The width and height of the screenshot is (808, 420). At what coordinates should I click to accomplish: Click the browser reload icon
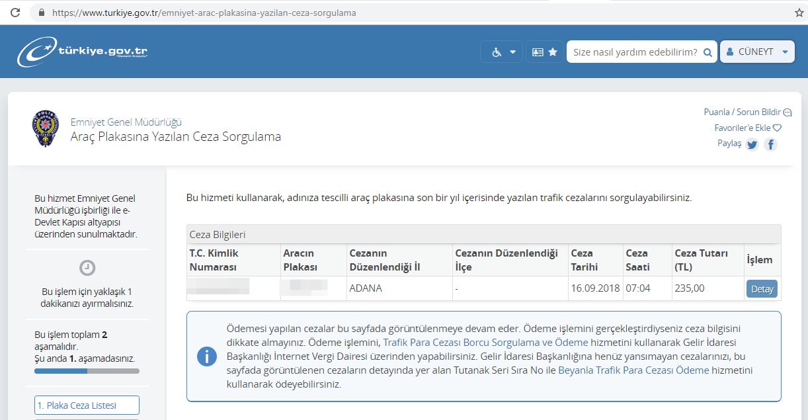point(15,13)
